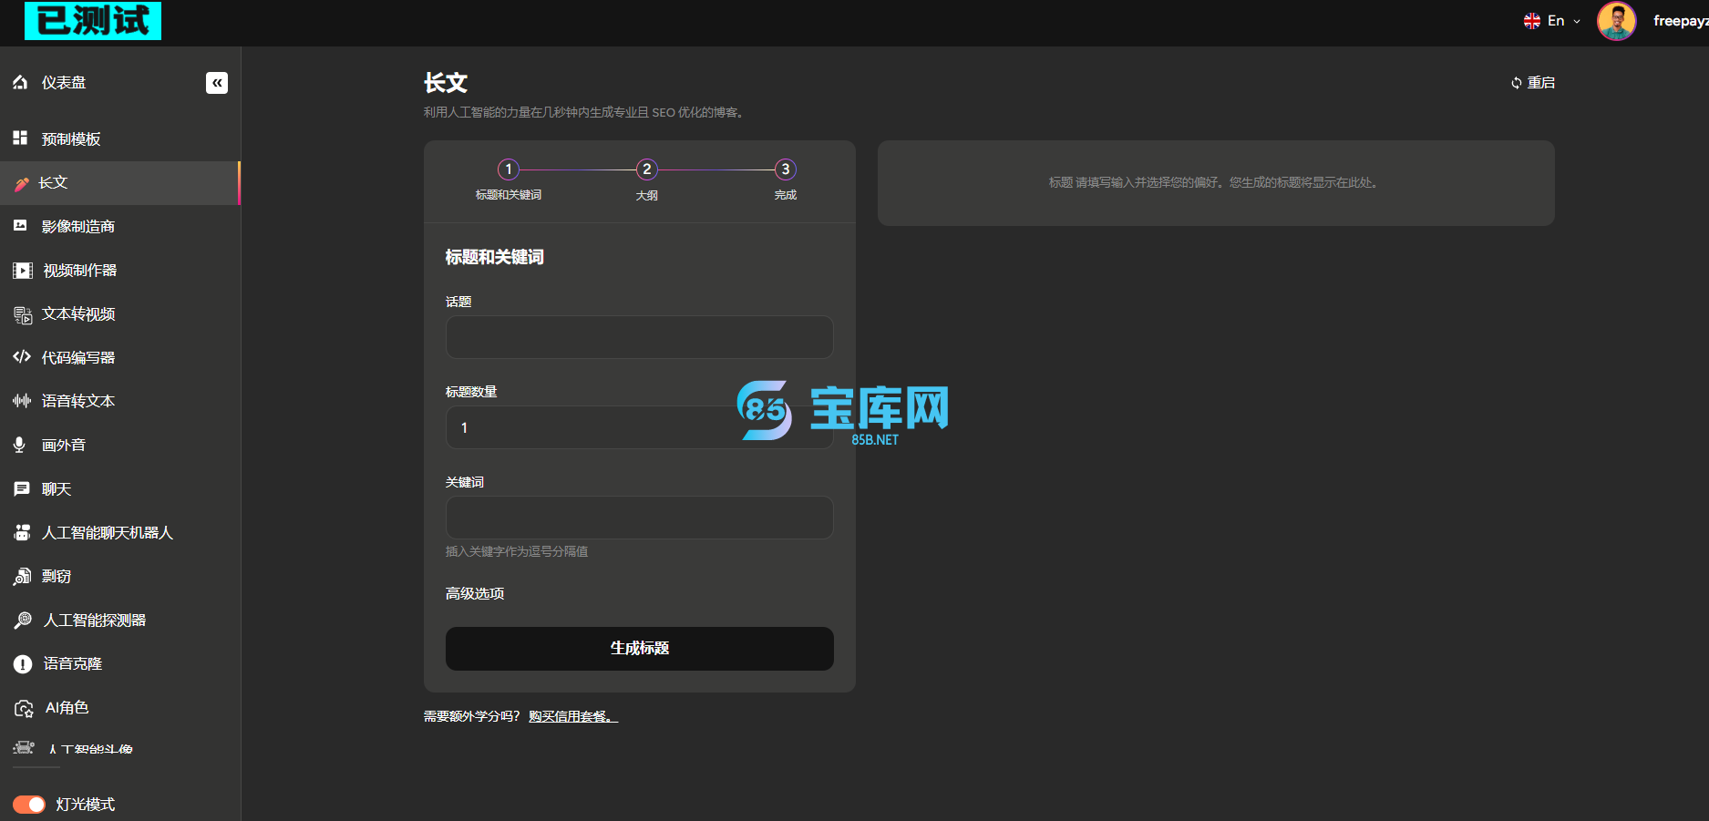Focus the 话题 topic input field
This screenshot has width=1709, height=821.
tap(639, 337)
